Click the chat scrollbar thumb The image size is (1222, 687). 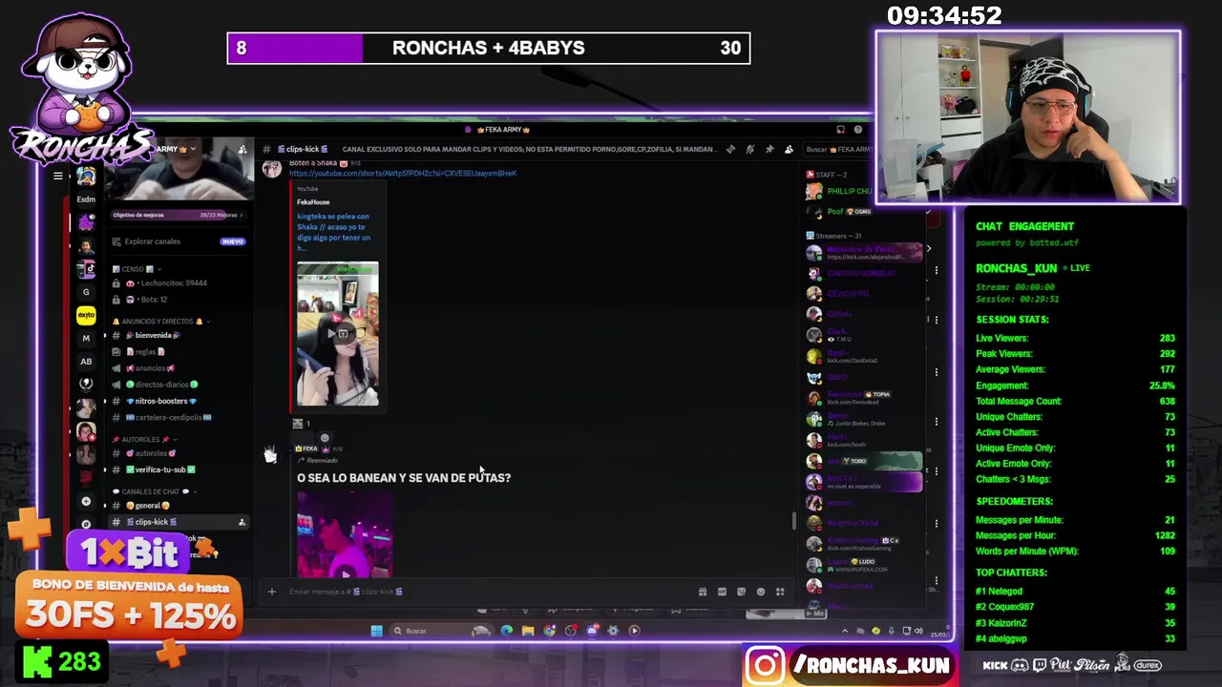pos(793,521)
